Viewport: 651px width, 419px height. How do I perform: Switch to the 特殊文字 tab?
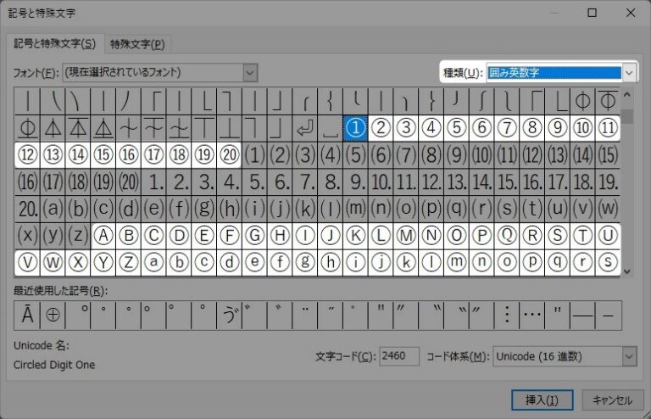coord(137,44)
